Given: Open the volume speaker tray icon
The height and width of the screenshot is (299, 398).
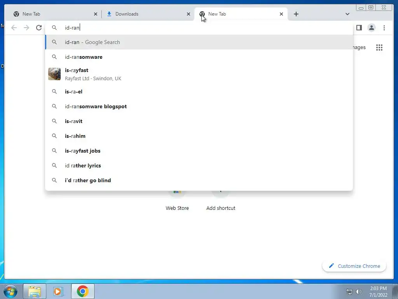Looking at the screenshot, I should 358,292.
